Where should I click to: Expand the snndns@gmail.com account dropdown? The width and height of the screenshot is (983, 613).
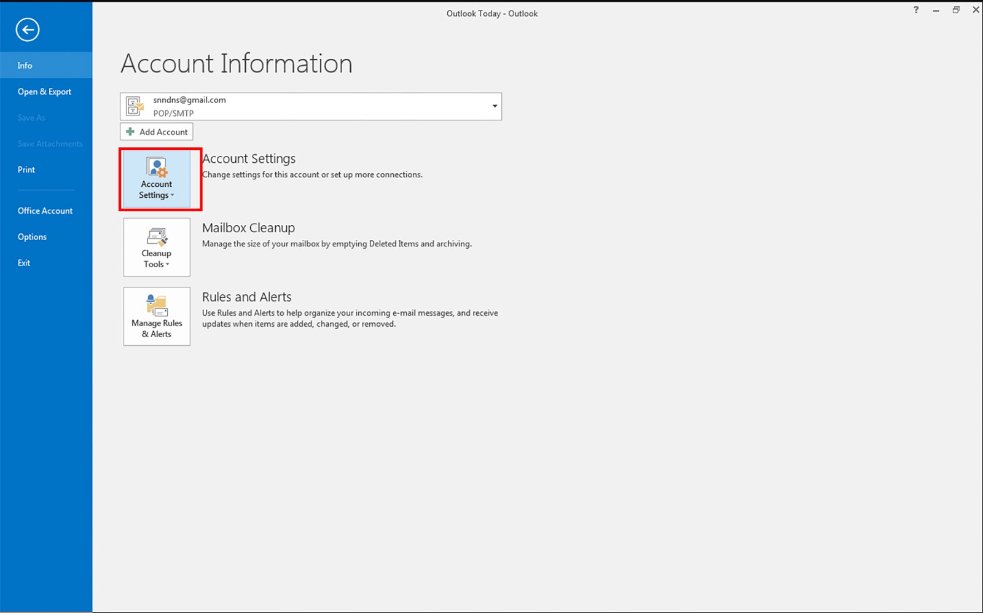495,106
